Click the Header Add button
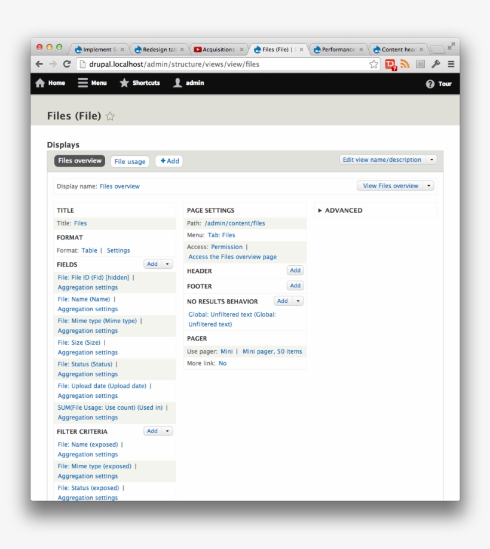Viewport: 490px width, 549px height. (295, 271)
